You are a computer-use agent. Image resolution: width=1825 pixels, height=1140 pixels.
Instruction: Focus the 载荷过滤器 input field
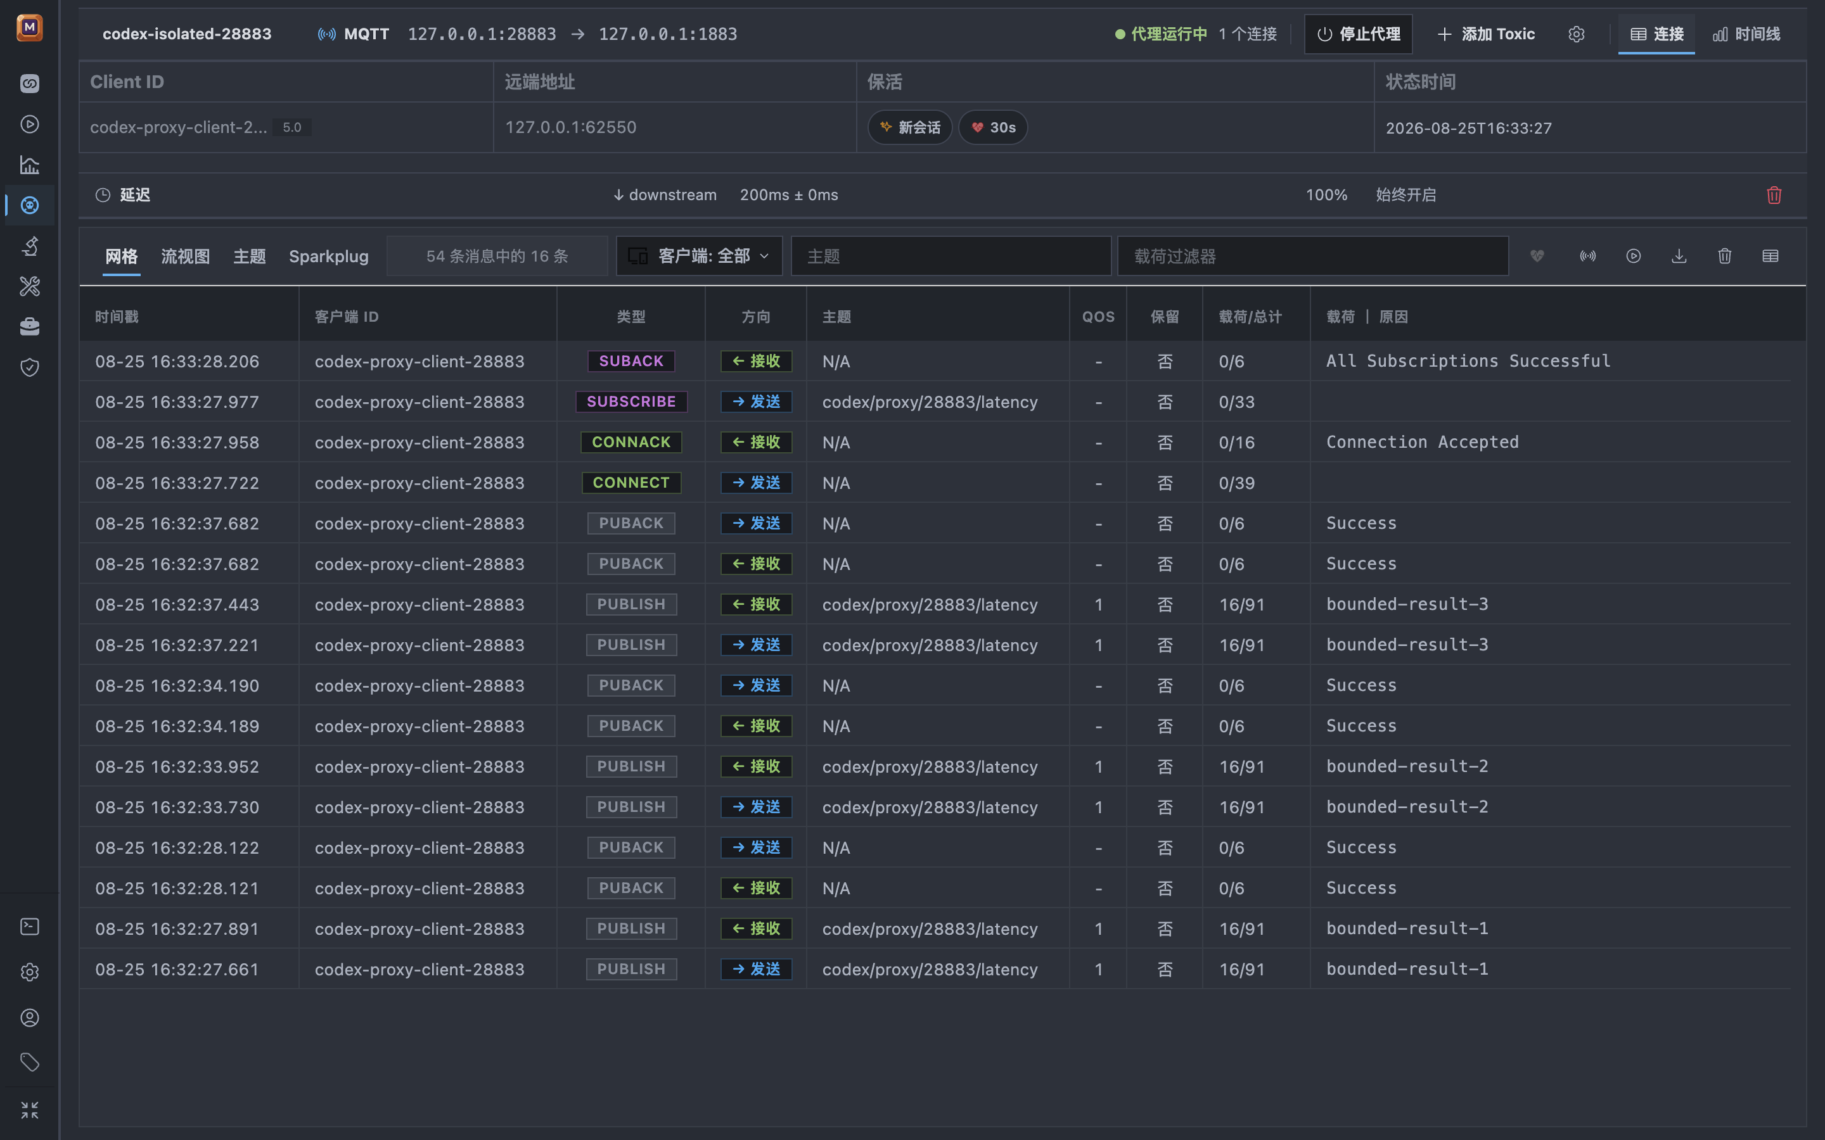click(x=1313, y=256)
